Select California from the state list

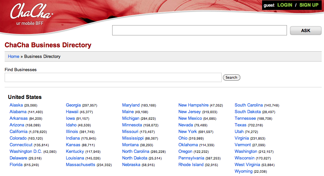point(19,132)
